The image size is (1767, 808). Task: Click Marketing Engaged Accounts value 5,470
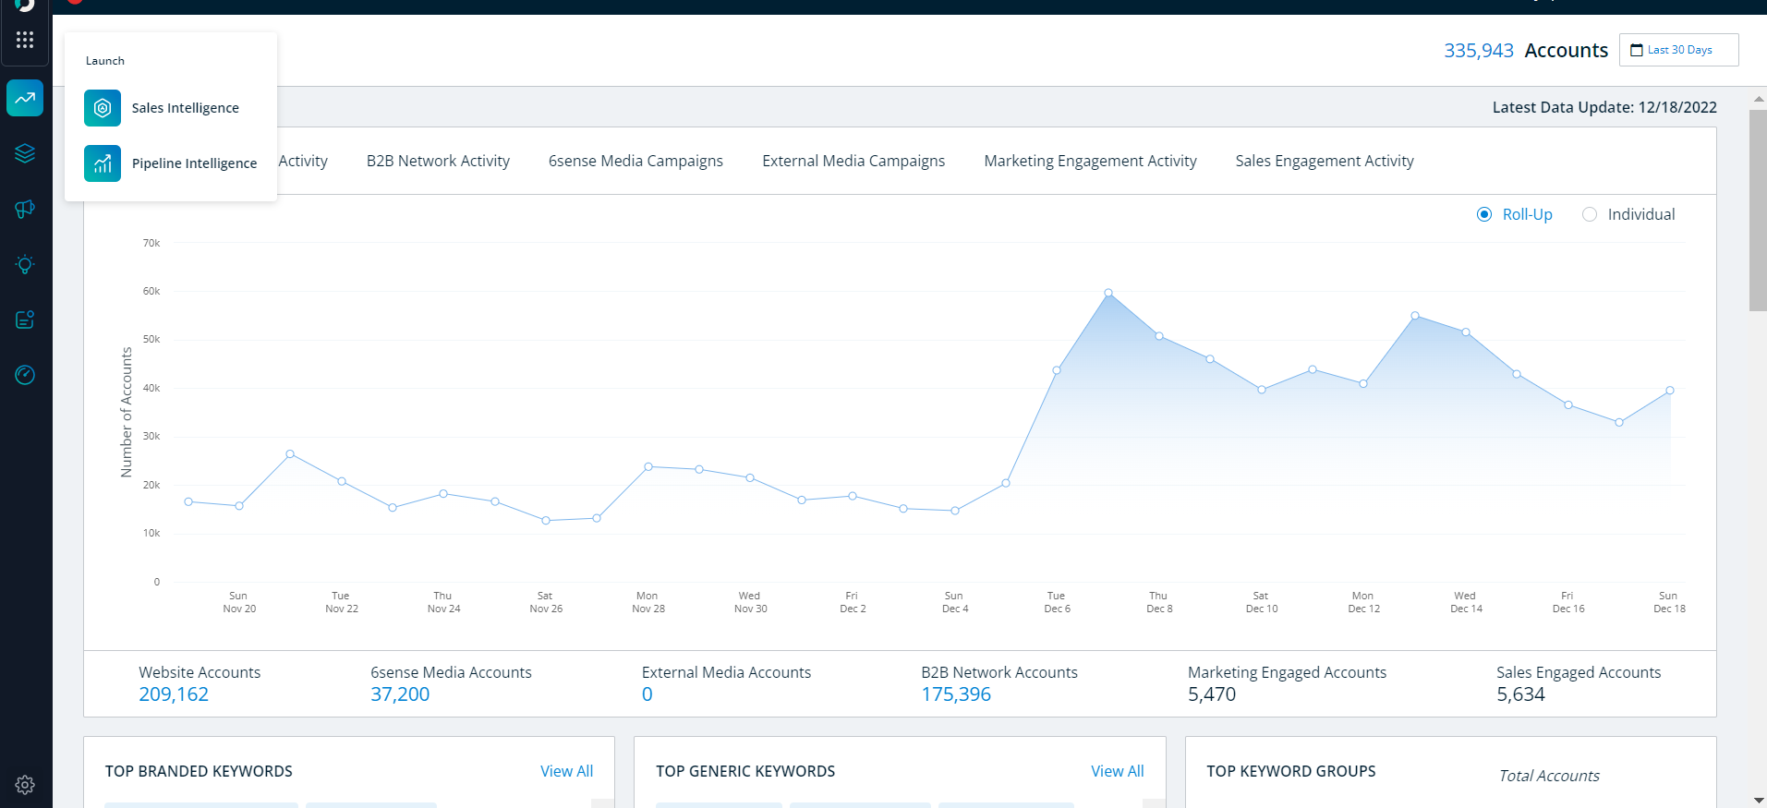(1212, 694)
